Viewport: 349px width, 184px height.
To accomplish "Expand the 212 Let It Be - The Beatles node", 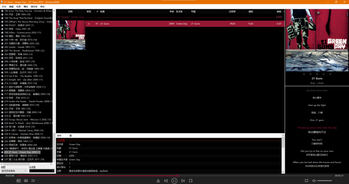I will tap(2, 76).
